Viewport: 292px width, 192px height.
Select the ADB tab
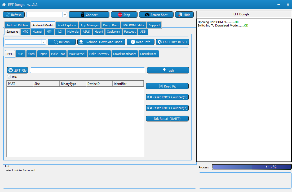[x=143, y=32]
